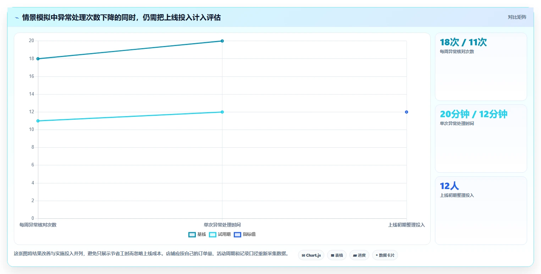
Task: Select the 数据卡片 tag chip
Action: click(385, 255)
